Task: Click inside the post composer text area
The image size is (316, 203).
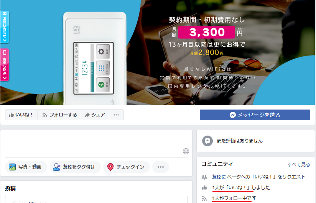Action: click(x=94, y=144)
